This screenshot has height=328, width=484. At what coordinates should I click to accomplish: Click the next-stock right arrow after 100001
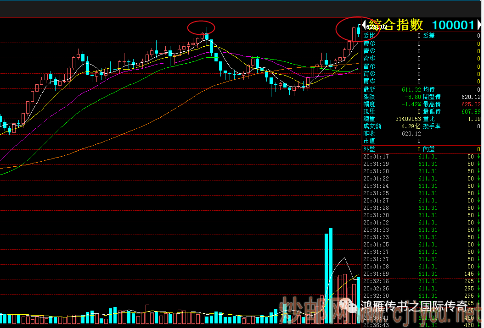coord(479,25)
